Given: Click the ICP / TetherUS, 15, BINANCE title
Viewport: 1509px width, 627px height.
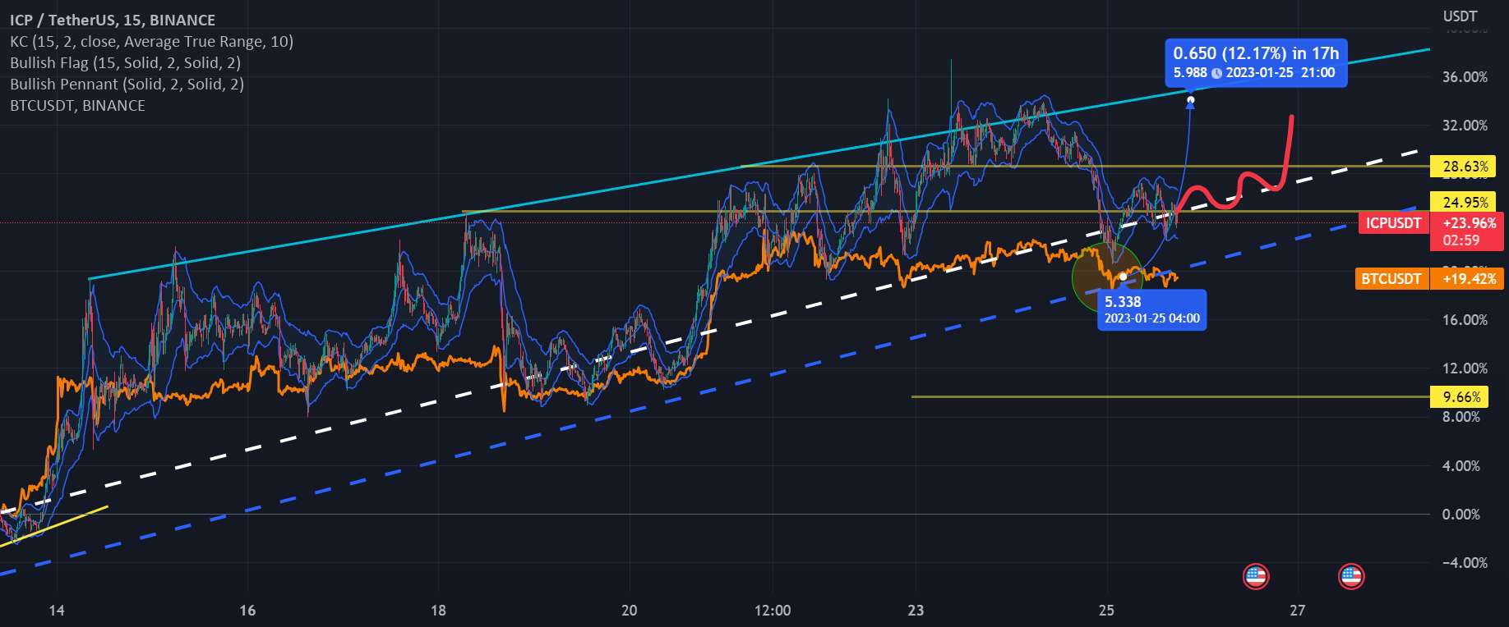Looking at the screenshot, I should pos(113,20).
